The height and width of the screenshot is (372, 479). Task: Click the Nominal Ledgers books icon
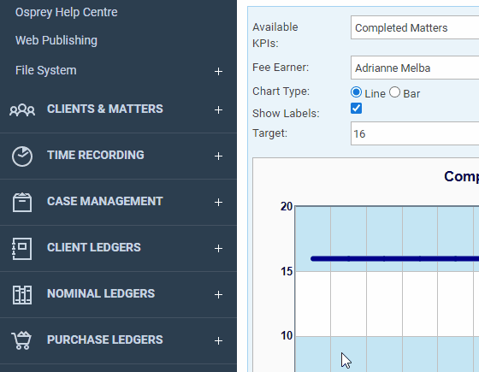coord(22,295)
